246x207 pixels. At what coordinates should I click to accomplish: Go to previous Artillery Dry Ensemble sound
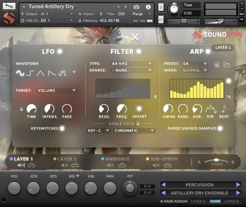tap(163, 193)
